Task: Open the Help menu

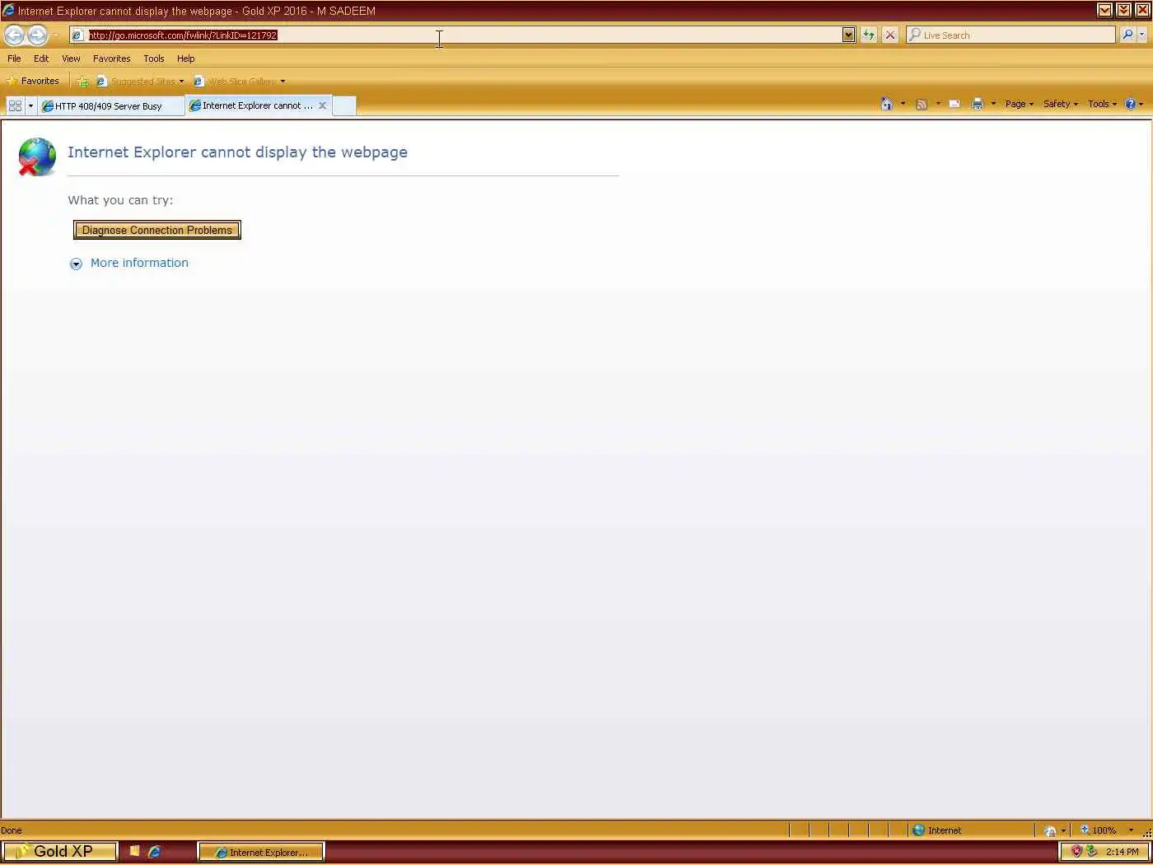Action: pos(185,58)
